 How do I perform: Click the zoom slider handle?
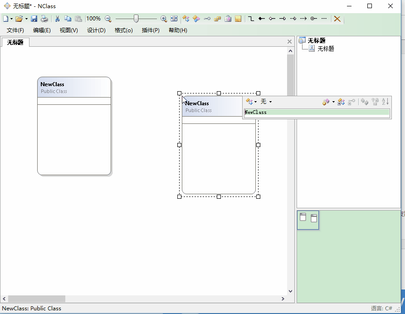pyautogui.click(x=136, y=19)
